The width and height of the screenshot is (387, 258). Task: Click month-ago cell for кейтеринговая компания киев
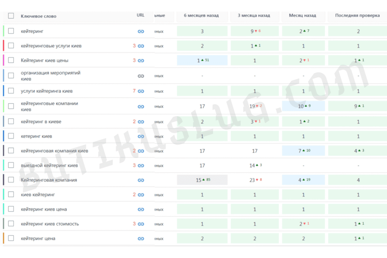(303, 150)
